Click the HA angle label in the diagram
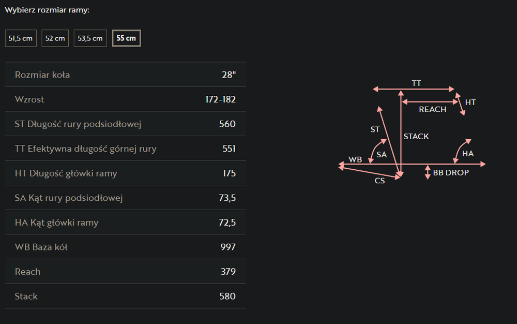Screen dimensions: 517x324 [x=467, y=154]
